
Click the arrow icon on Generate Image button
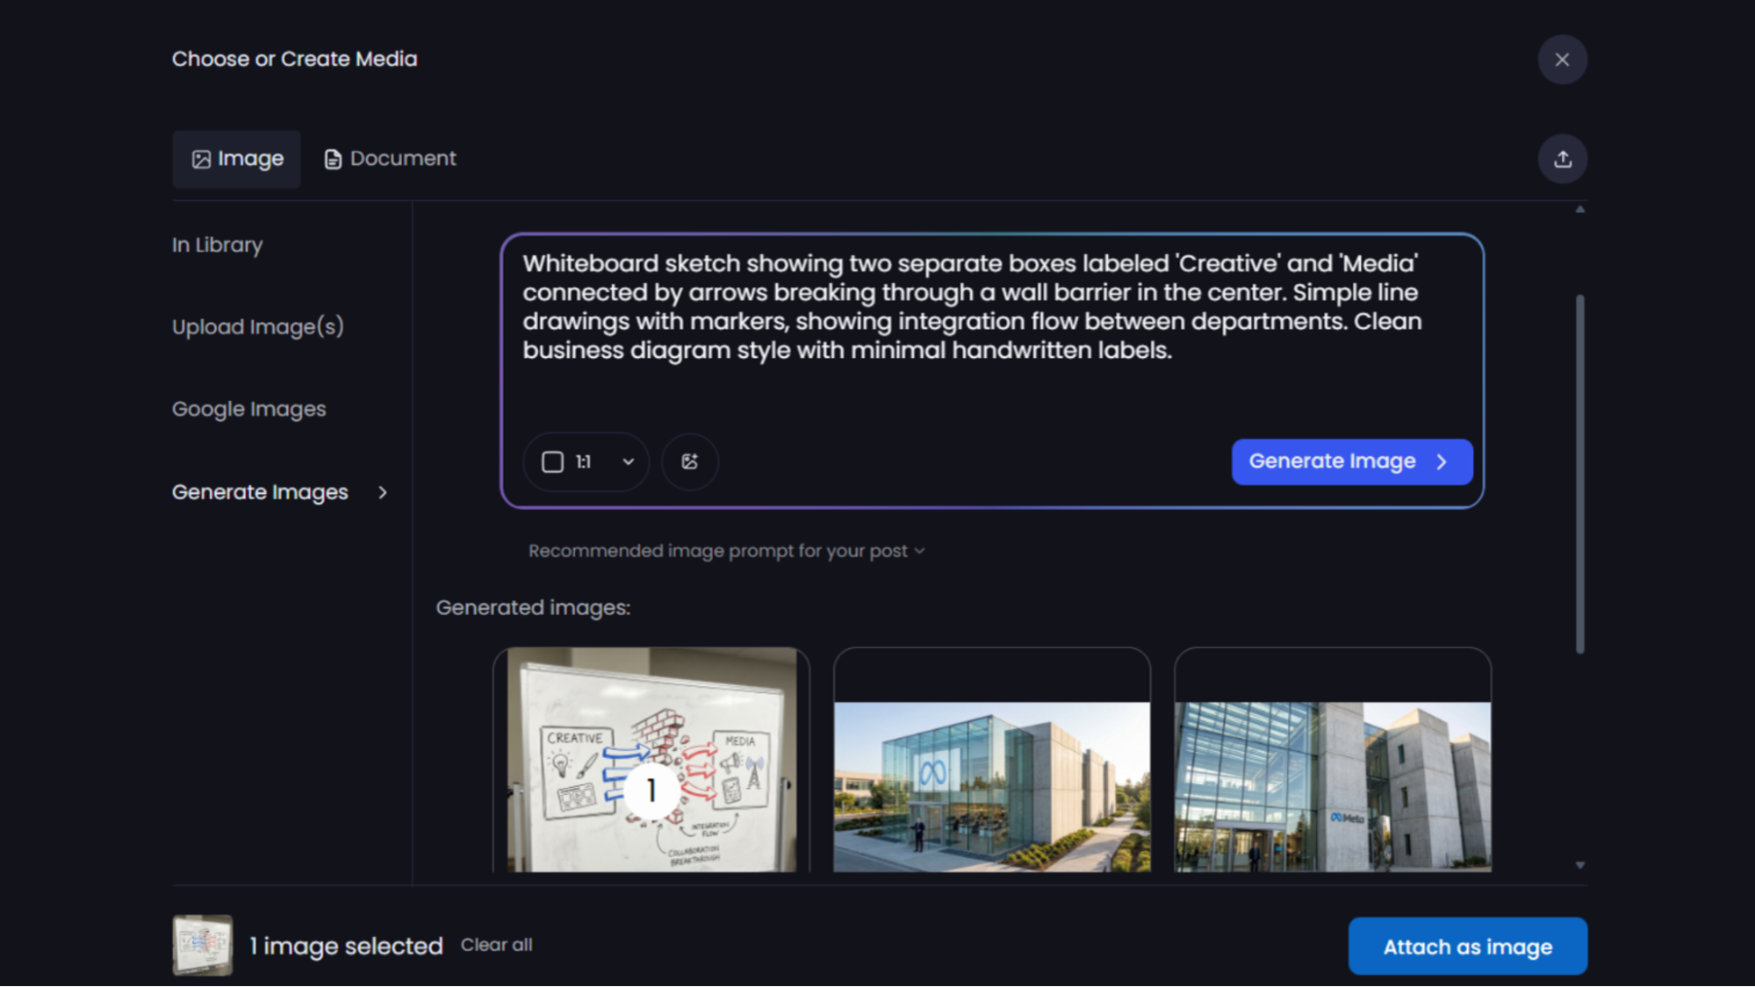(x=1442, y=461)
